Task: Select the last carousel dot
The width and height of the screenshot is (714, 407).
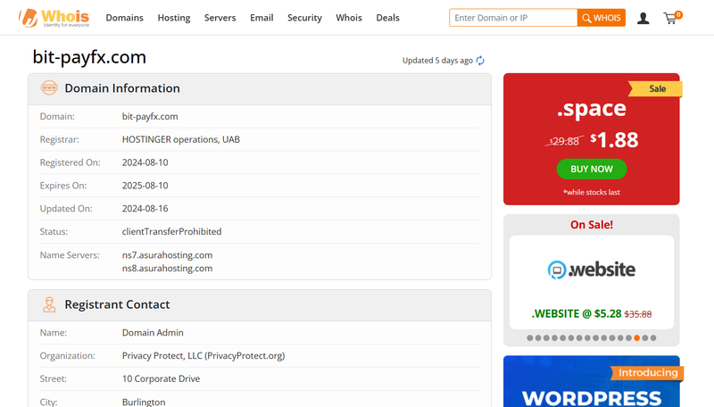Action: coord(653,337)
